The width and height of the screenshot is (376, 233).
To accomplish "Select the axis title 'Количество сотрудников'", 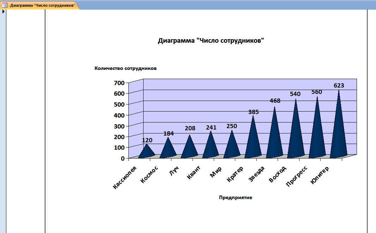I will (126, 68).
